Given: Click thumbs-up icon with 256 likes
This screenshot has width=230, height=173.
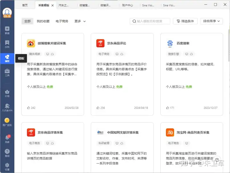Looking at the screenshot, I should (x=98, y=108).
